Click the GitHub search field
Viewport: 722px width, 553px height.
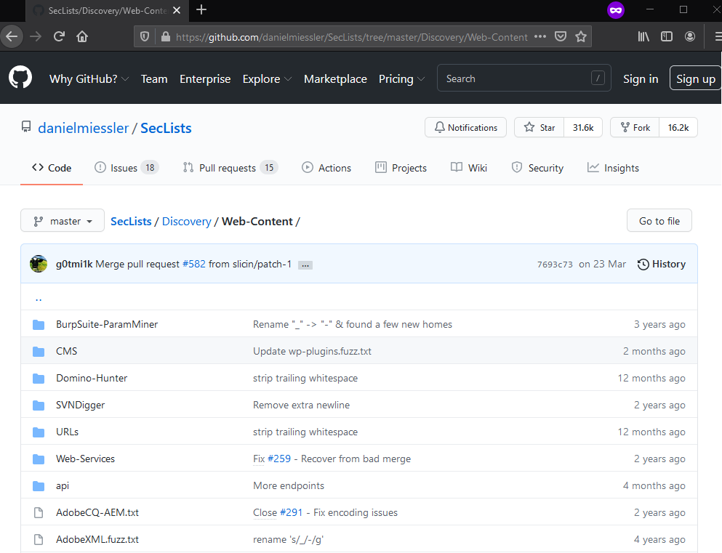(524, 78)
